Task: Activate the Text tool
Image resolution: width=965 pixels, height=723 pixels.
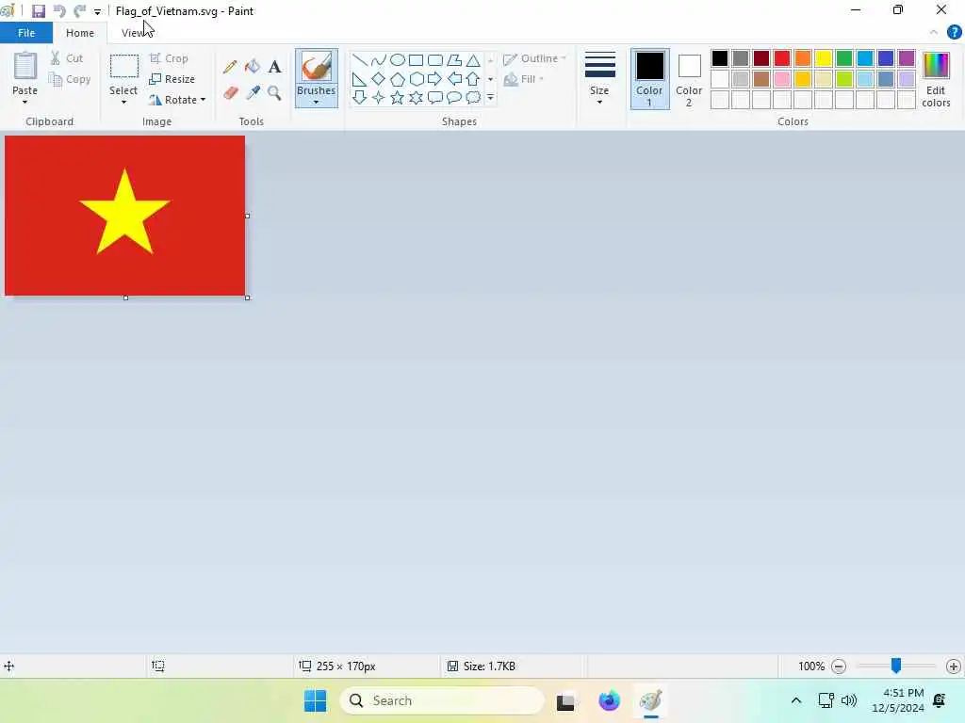Action: (x=274, y=67)
